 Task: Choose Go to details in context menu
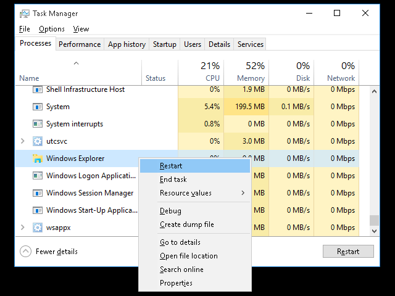coord(195,242)
